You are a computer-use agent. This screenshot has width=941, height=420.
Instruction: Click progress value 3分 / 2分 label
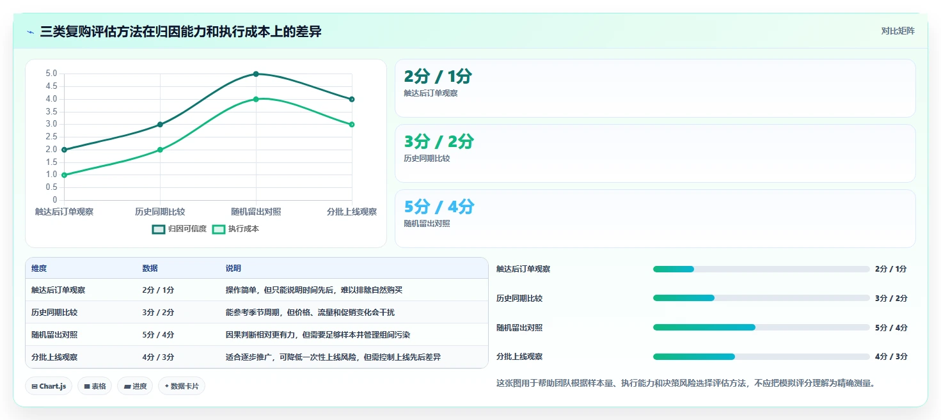[x=891, y=299]
